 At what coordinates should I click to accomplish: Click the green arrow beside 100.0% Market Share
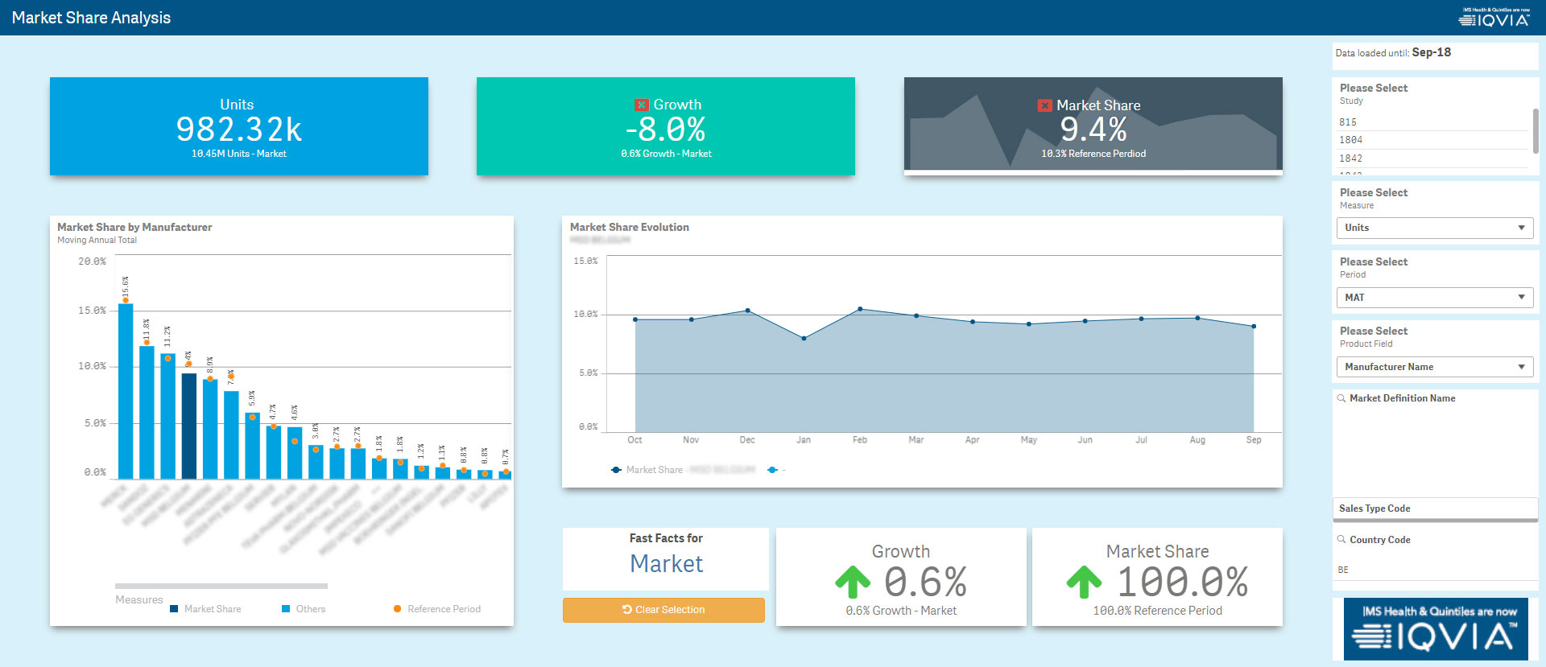[x=1084, y=582]
